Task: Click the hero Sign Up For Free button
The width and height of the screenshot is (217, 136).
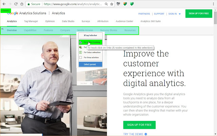Action: [139, 125]
